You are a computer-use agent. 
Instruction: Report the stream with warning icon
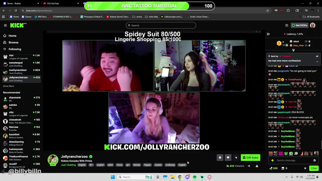[257, 166]
